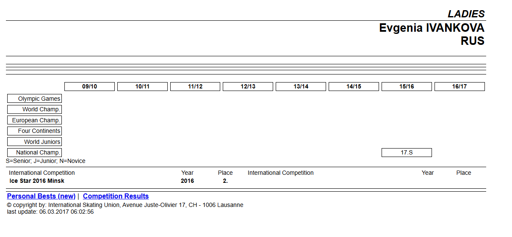Click the LADIES category heading
This screenshot has width=512, height=237.
point(466,14)
